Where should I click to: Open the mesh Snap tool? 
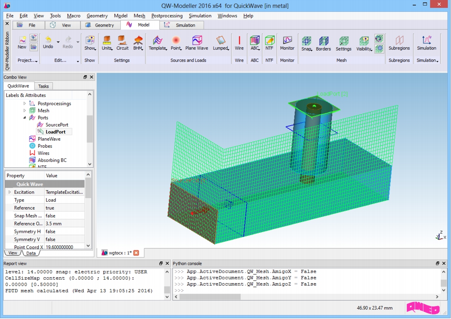click(x=307, y=43)
